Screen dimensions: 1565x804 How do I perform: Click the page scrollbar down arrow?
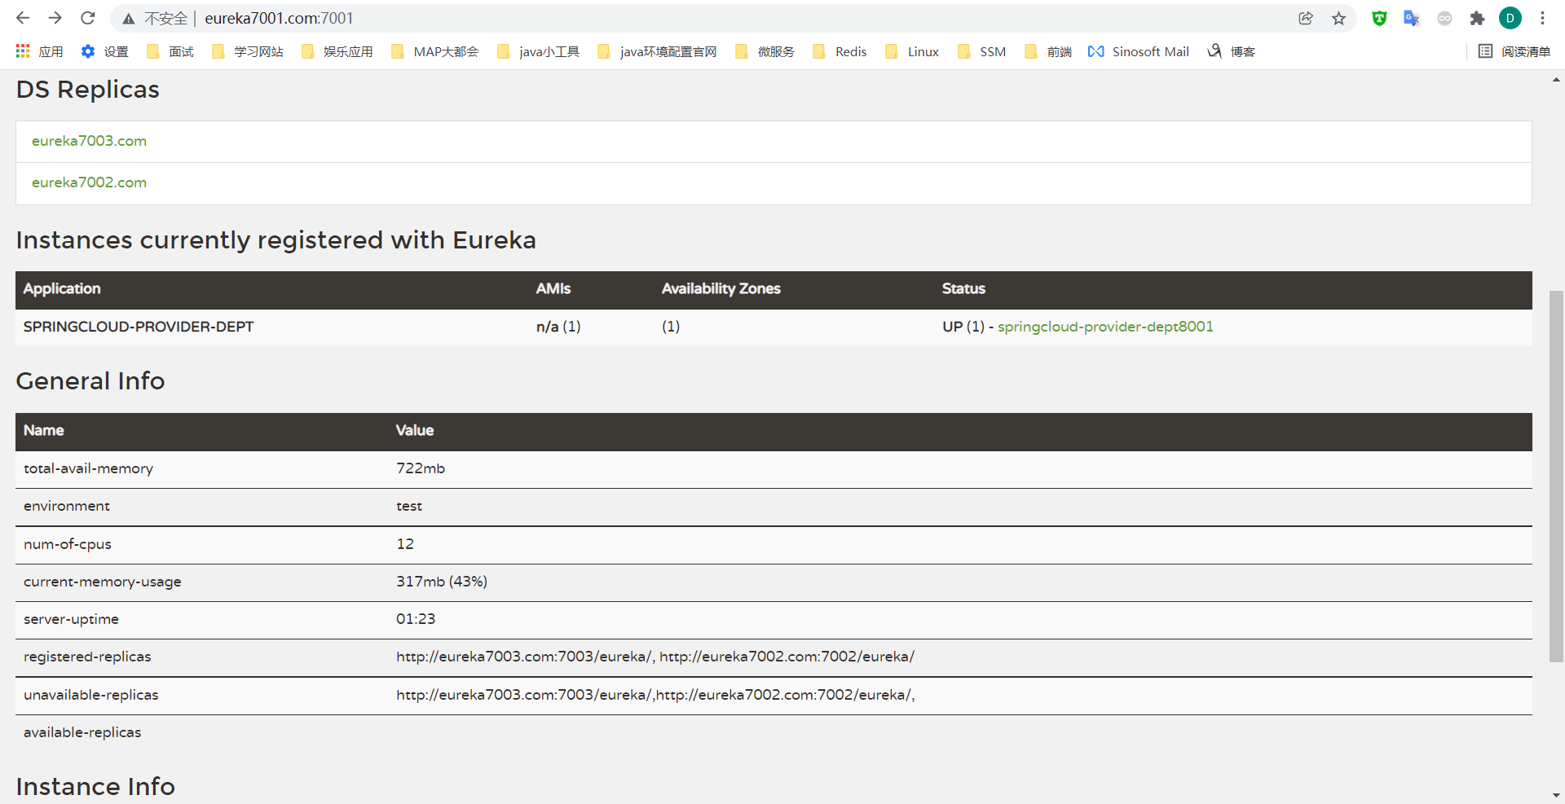tap(1556, 796)
